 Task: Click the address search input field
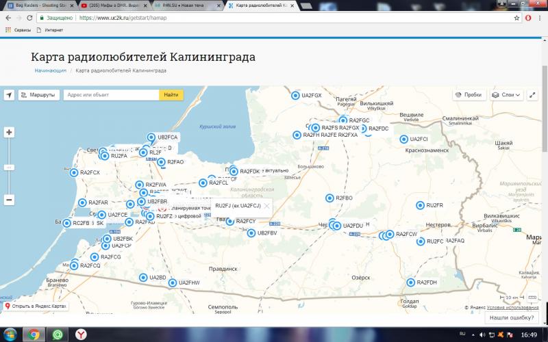[x=111, y=95]
